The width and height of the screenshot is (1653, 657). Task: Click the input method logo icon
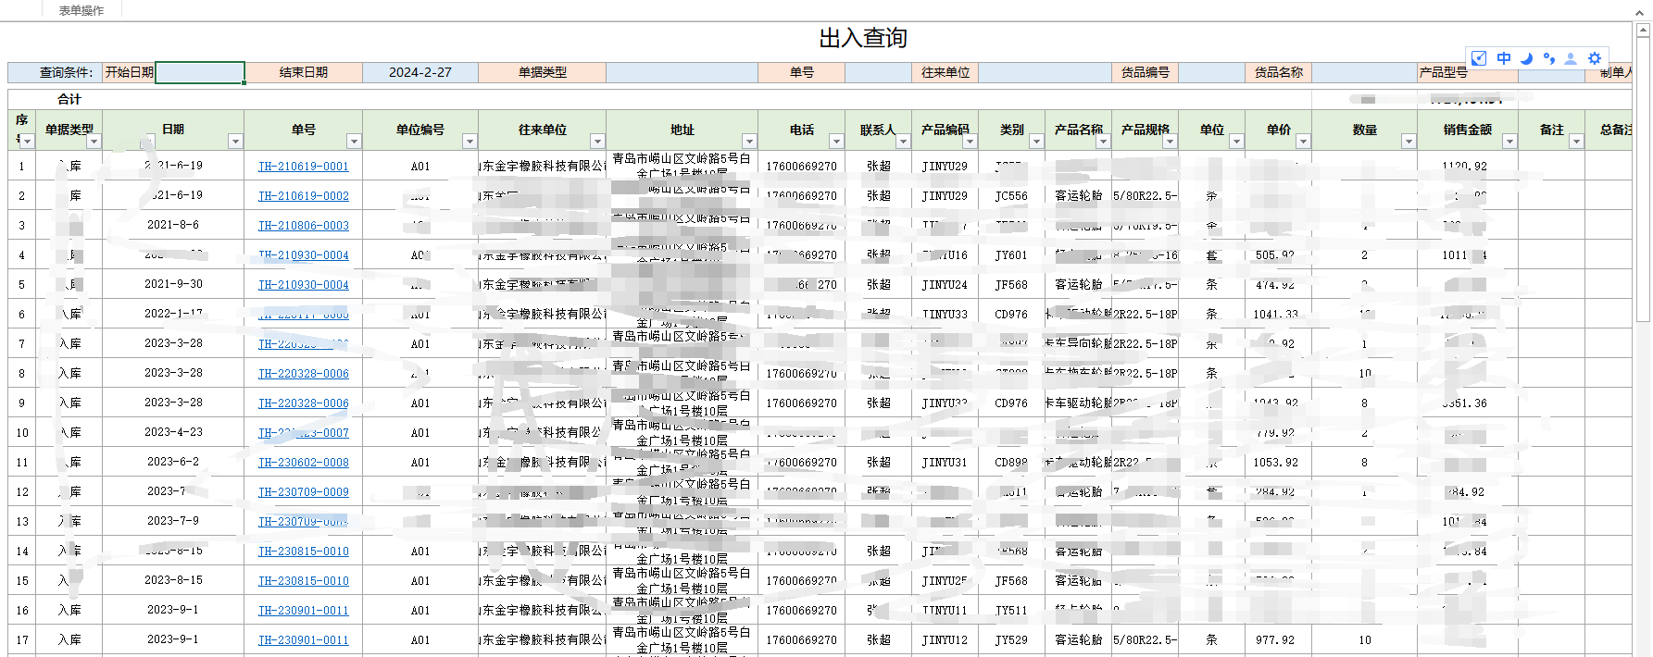[x=1479, y=58]
